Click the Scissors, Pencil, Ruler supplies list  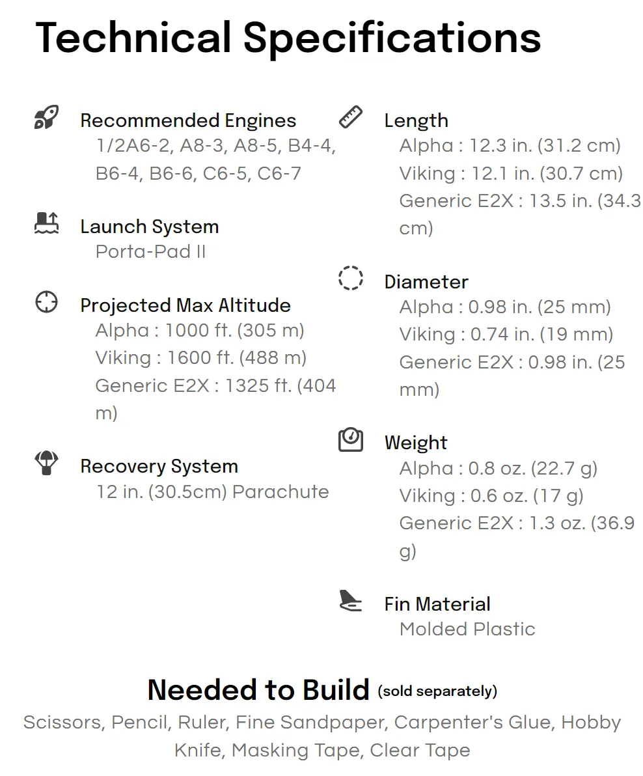pyautogui.click(x=322, y=736)
